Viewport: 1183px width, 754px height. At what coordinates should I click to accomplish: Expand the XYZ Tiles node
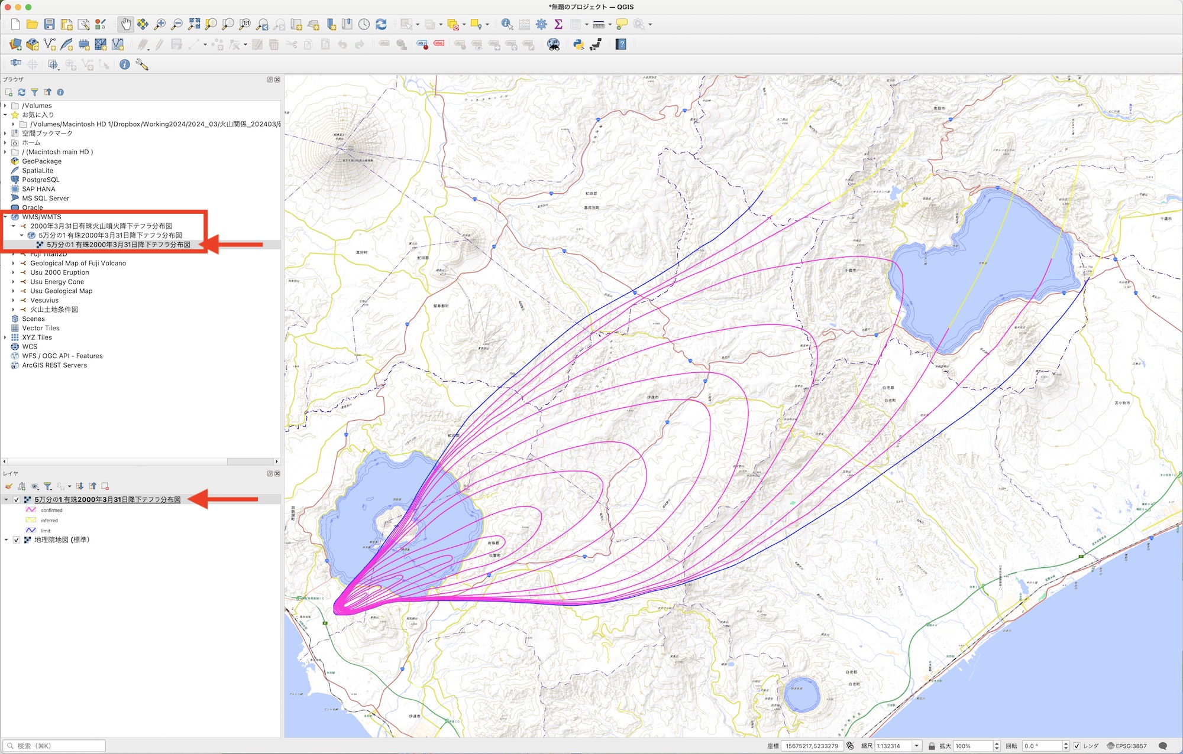coord(5,337)
